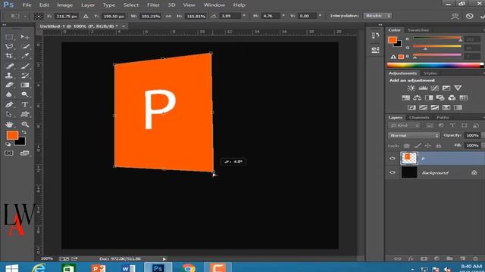Switch to the Styles tab
The image size is (485, 272).
pos(430,73)
